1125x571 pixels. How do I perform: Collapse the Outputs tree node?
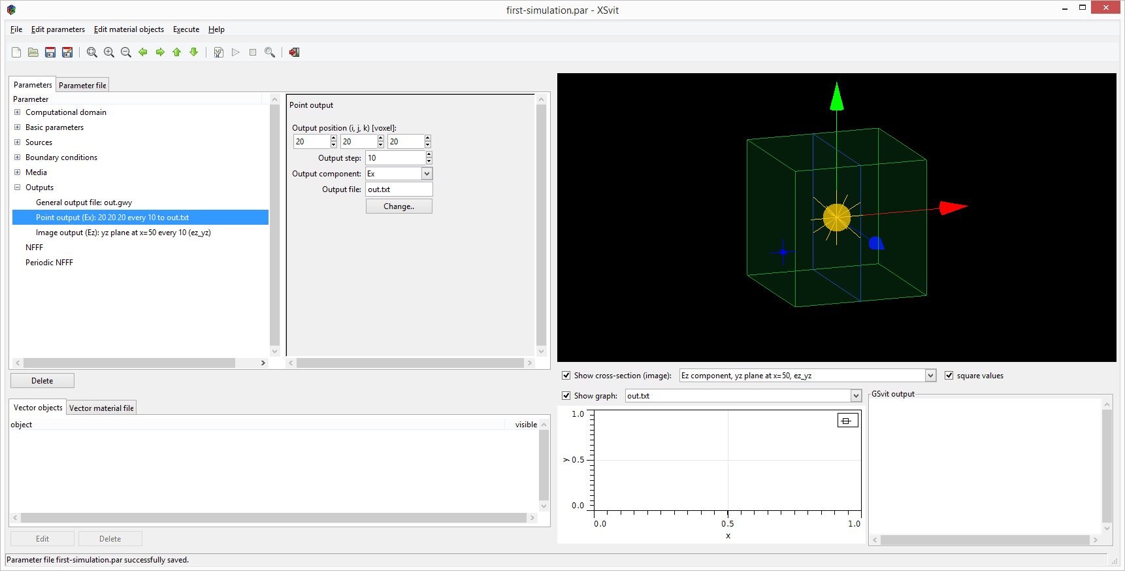point(18,188)
